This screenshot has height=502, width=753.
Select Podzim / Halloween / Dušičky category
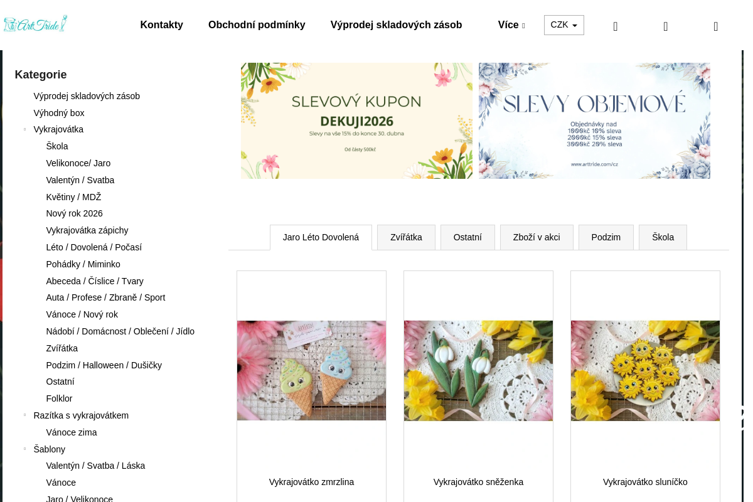coord(104,365)
